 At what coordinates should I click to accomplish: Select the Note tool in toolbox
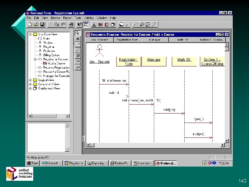click(x=78, y=44)
